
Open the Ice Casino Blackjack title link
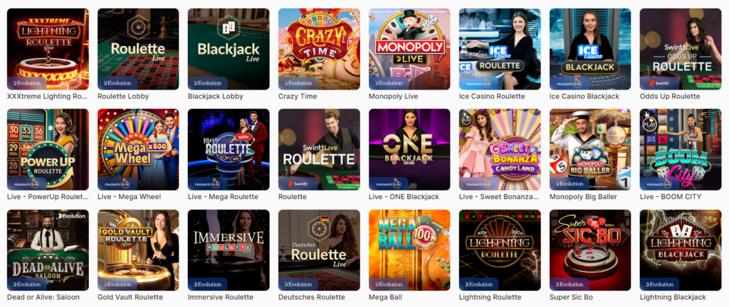coord(584,97)
